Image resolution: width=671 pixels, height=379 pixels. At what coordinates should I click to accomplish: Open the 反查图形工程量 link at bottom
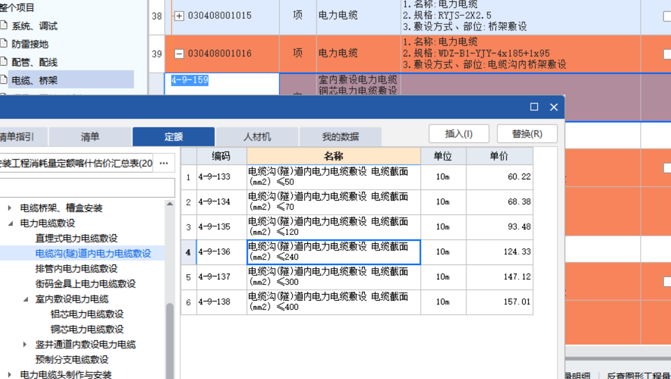(642, 375)
